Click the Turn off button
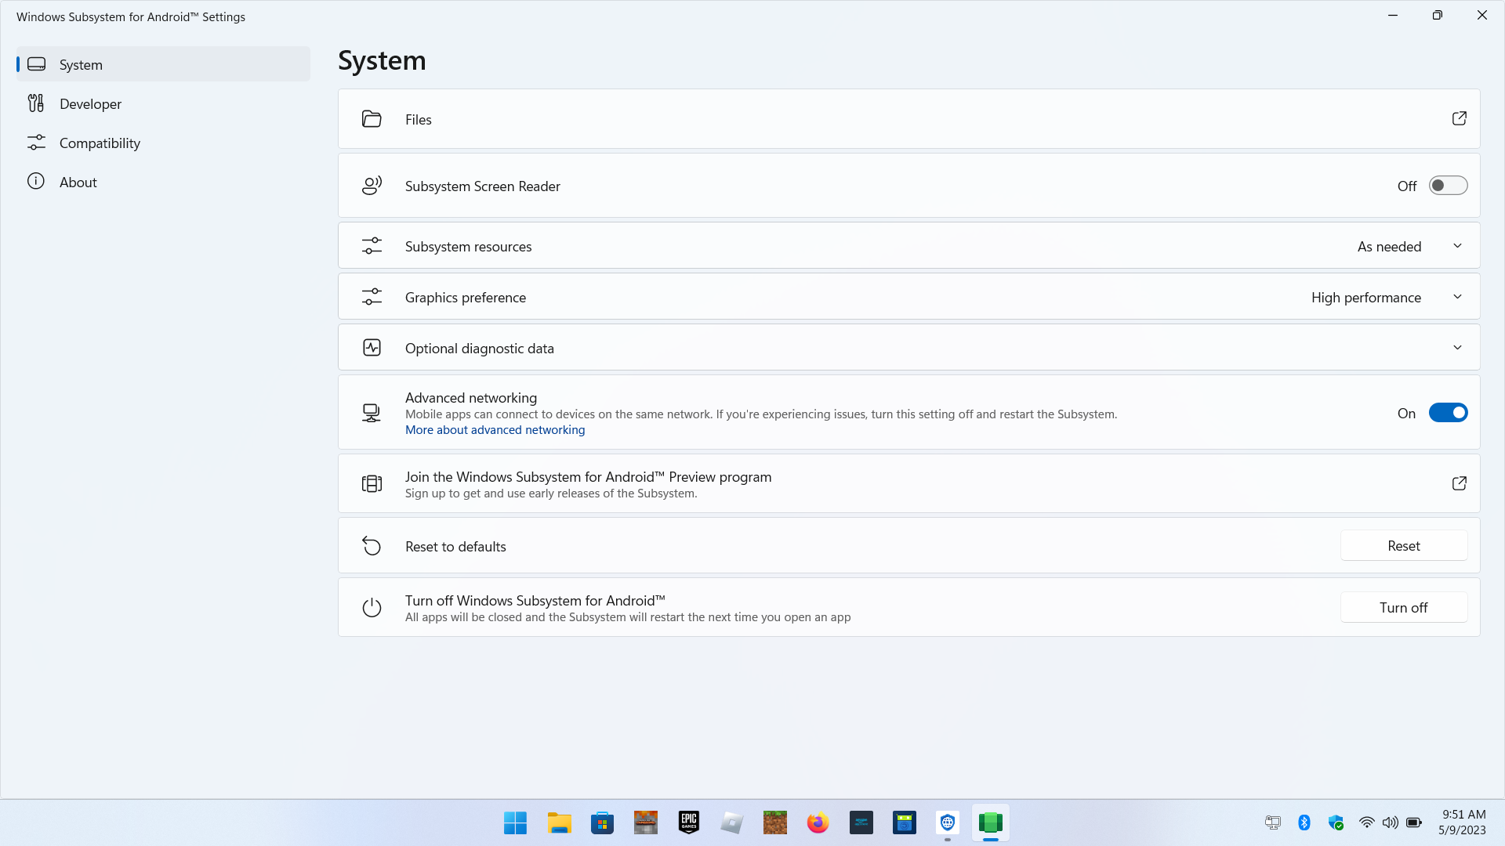The height and width of the screenshot is (846, 1505). [x=1404, y=608]
